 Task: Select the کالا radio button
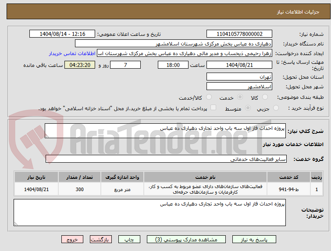click(265, 97)
